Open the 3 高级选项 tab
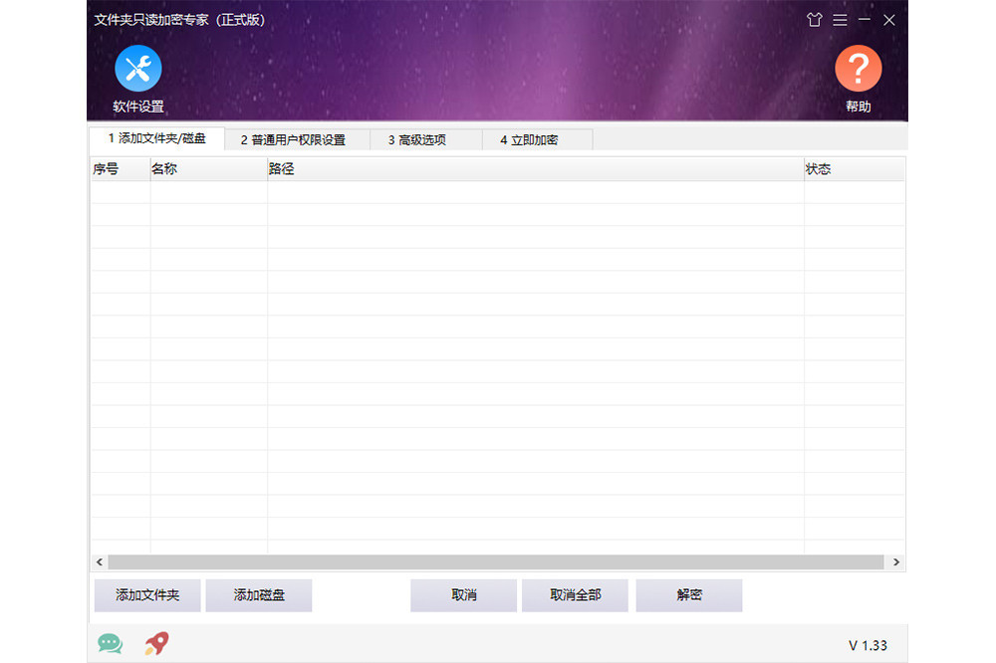 coord(416,140)
